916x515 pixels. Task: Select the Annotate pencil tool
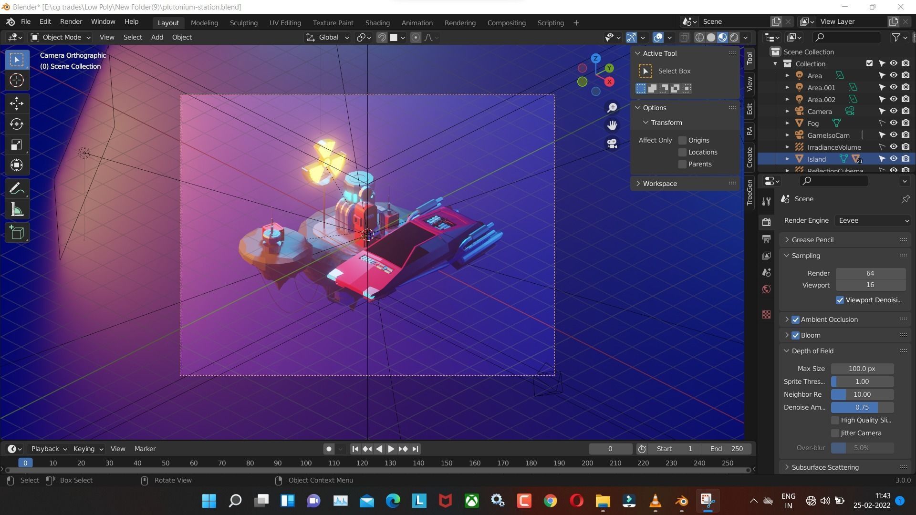17,189
